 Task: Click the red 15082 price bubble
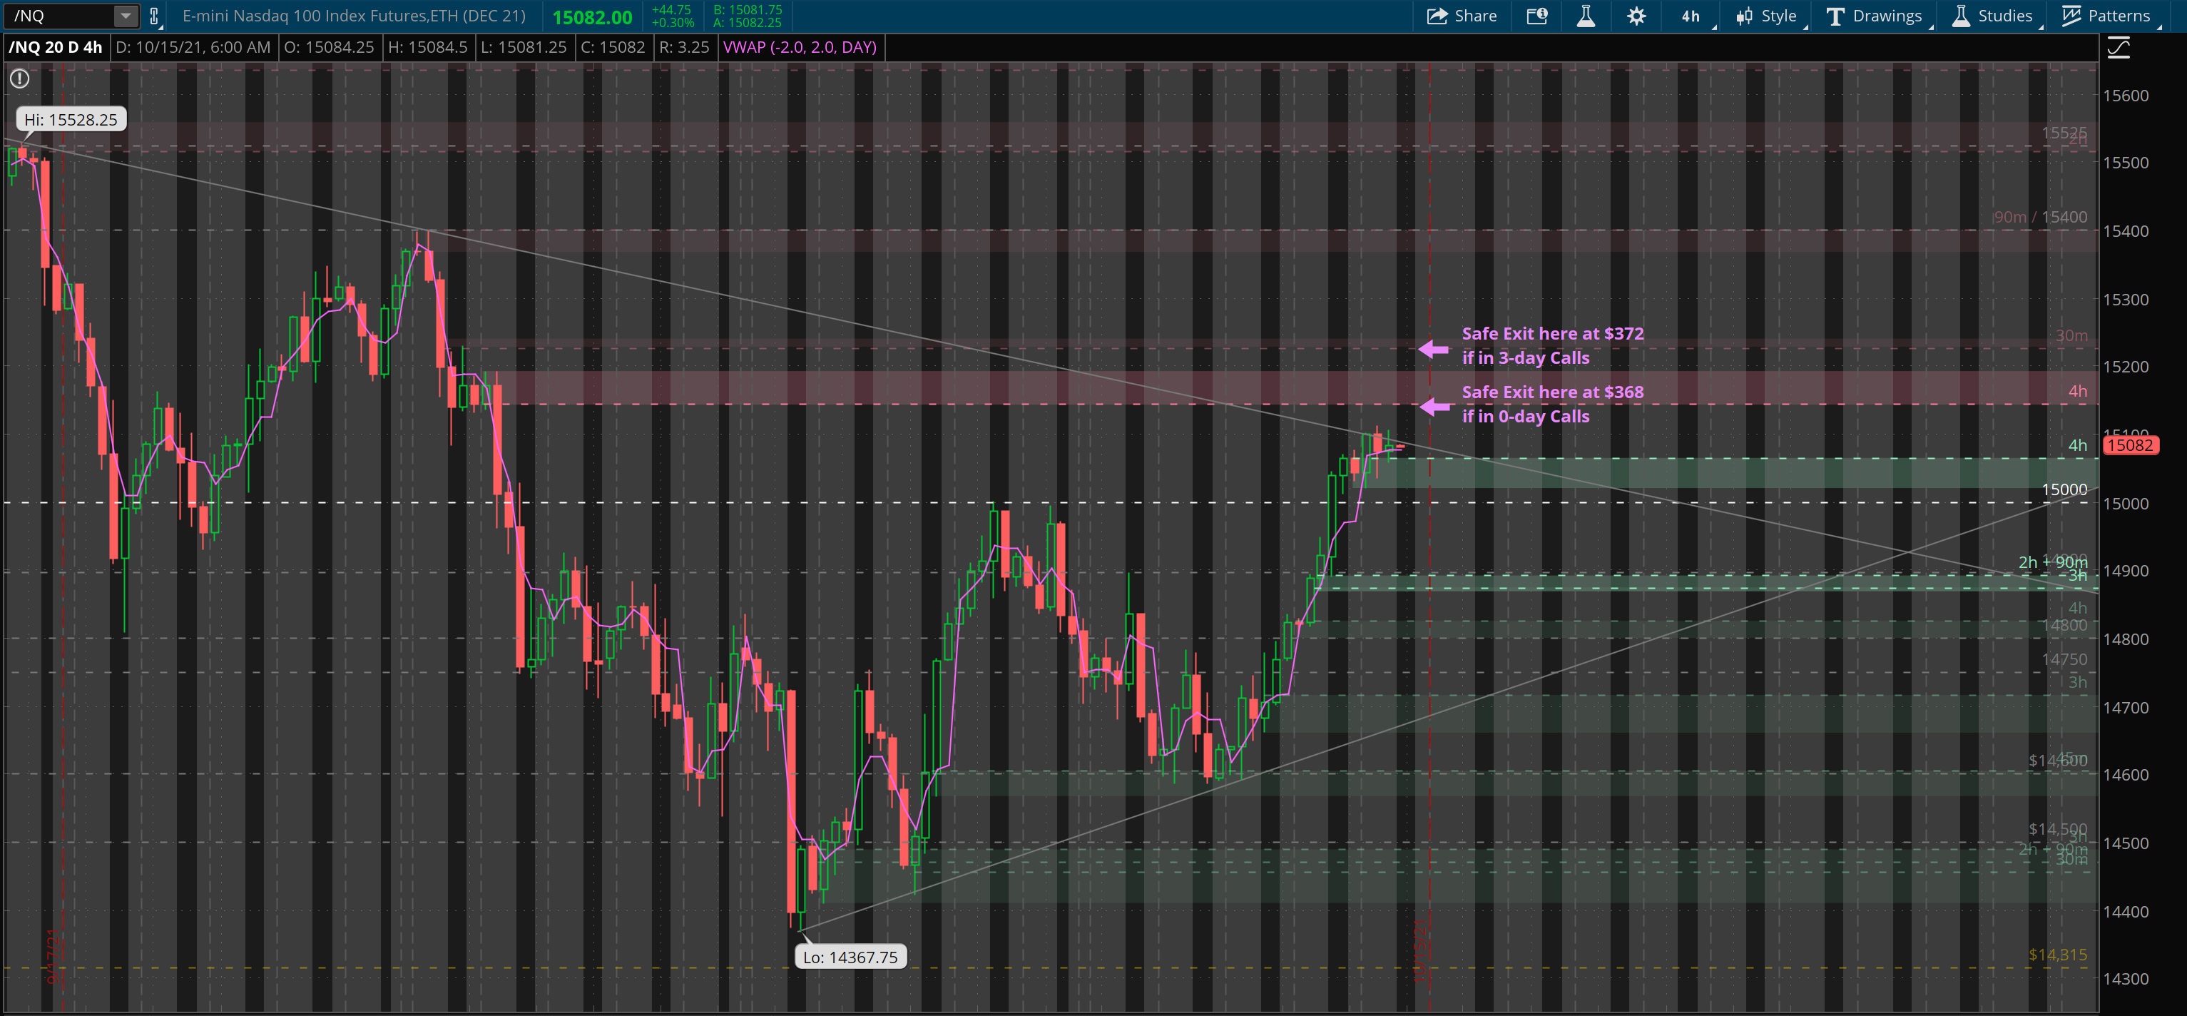[2129, 445]
